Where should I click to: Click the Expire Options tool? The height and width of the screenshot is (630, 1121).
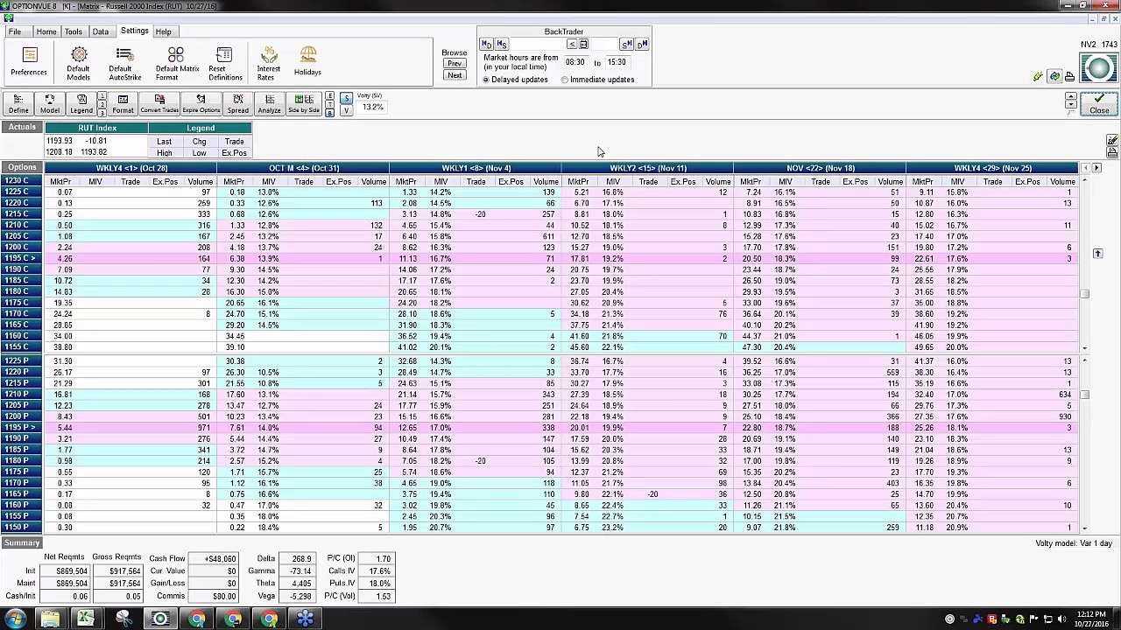click(x=201, y=104)
